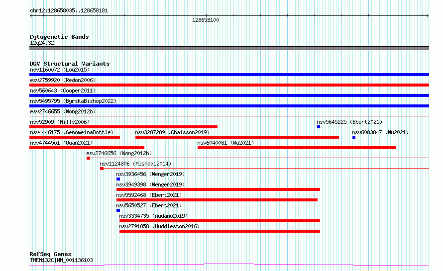Click the chr12:128658035..128658181 coordinates label
Image resolution: width=443 pixels, height=271 pixels.
[x=69, y=11]
